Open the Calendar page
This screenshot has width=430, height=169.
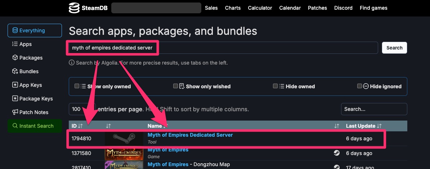(x=290, y=8)
